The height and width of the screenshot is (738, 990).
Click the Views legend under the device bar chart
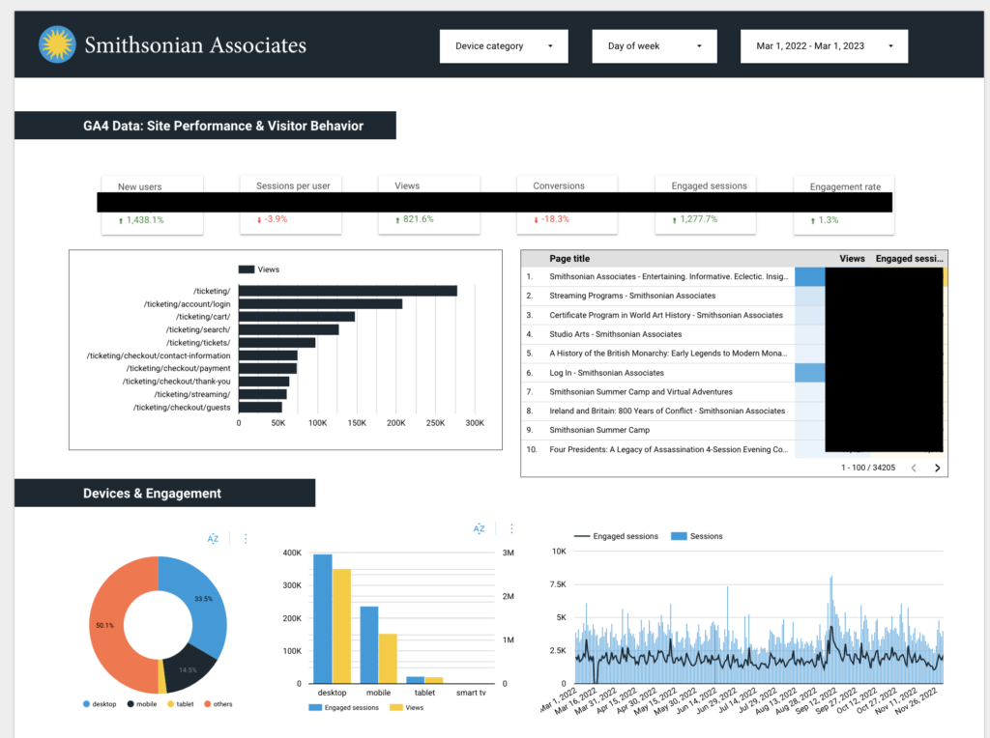pyautogui.click(x=407, y=708)
